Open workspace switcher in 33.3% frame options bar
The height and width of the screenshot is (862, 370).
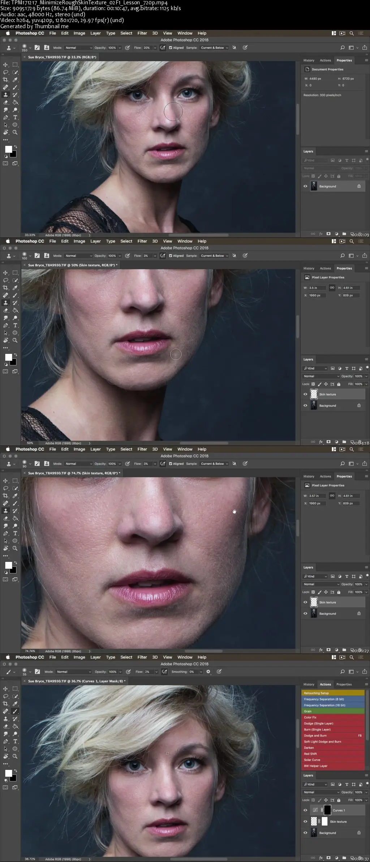click(x=353, y=48)
